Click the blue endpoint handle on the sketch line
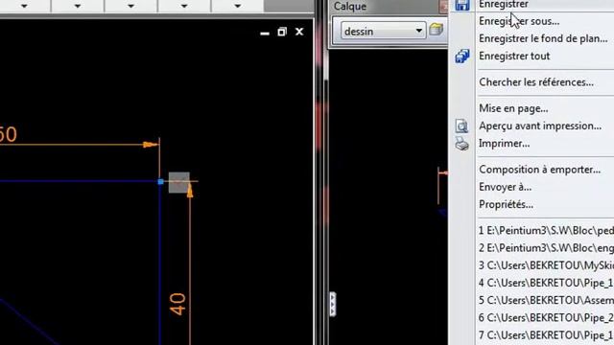The image size is (614, 345). point(160,181)
